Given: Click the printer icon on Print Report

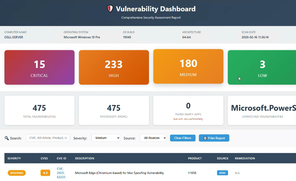Looking at the screenshot, I should point(205,138).
